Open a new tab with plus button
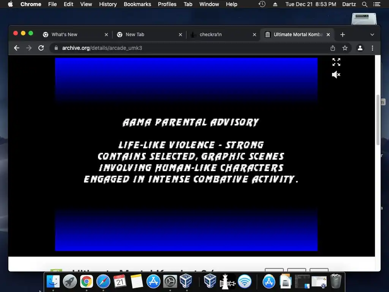Viewport: 389px width, 292px height. pos(343,35)
